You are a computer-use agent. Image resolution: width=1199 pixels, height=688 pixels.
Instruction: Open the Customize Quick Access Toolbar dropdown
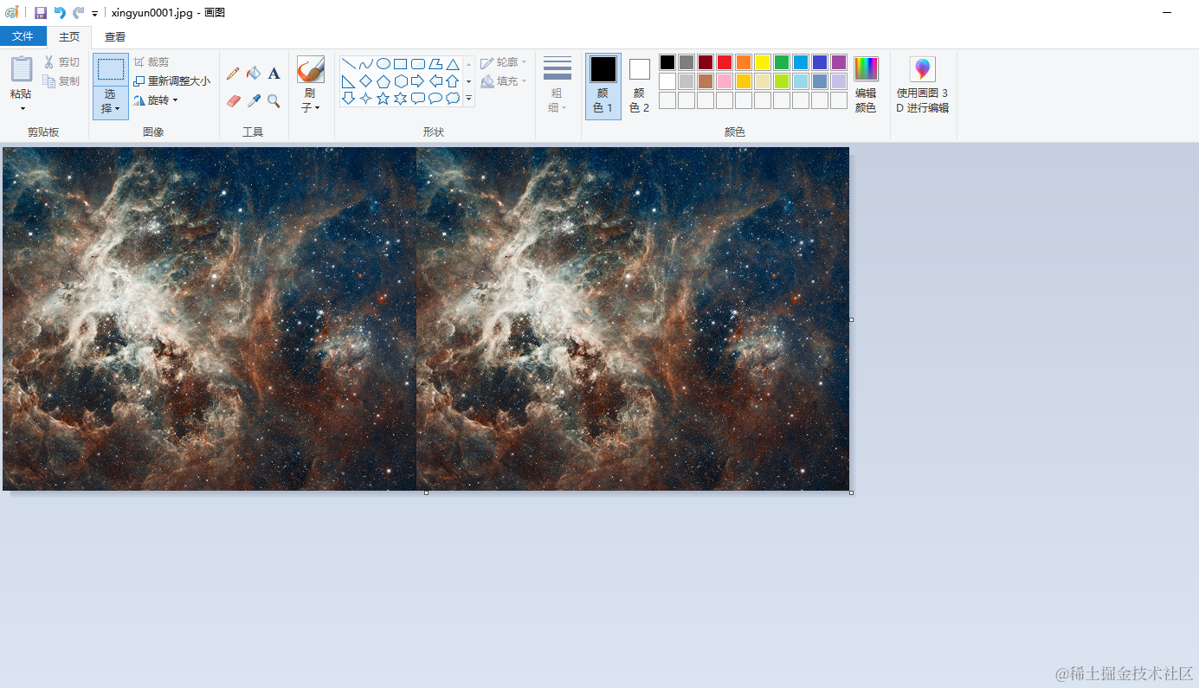pos(94,13)
